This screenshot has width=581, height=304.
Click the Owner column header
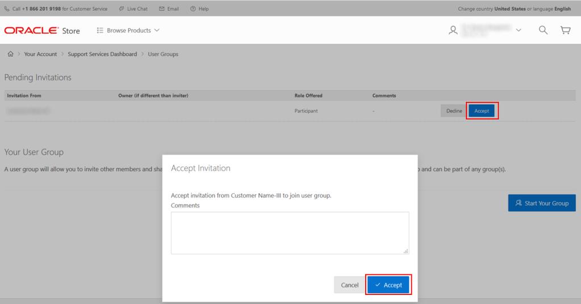pyautogui.click(x=153, y=95)
